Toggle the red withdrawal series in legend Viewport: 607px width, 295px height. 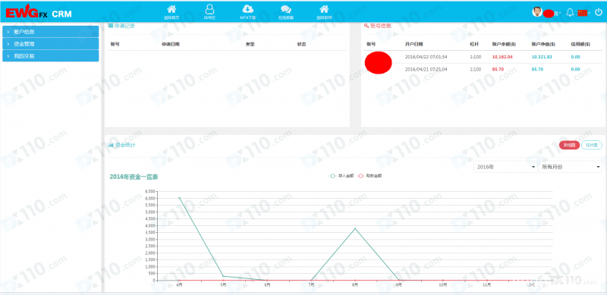[370, 176]
